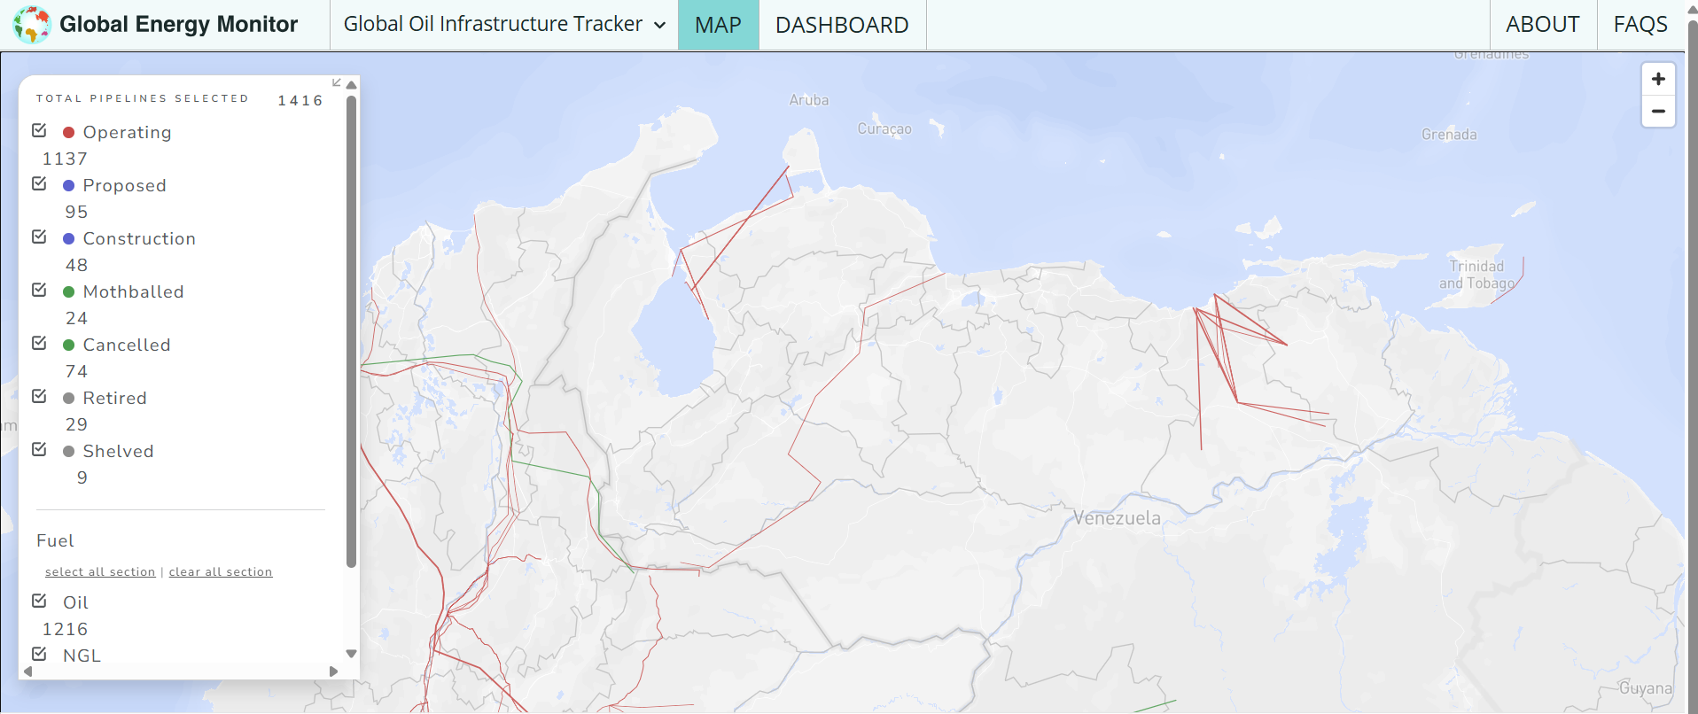The height and width of the screenshot is (714, 1698).
Task: Uncheck the Operating pipelines checkbox
Action: (x=39, y=131)
